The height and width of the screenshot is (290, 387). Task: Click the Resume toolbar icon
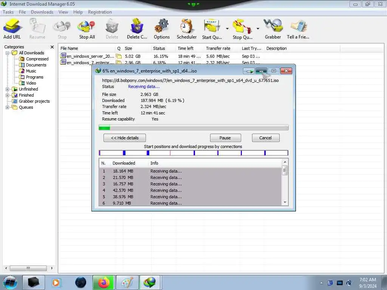click(x=37, y=29)
